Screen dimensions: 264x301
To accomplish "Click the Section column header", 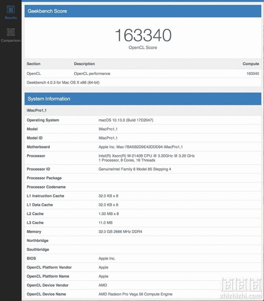I will pos(33,64).
